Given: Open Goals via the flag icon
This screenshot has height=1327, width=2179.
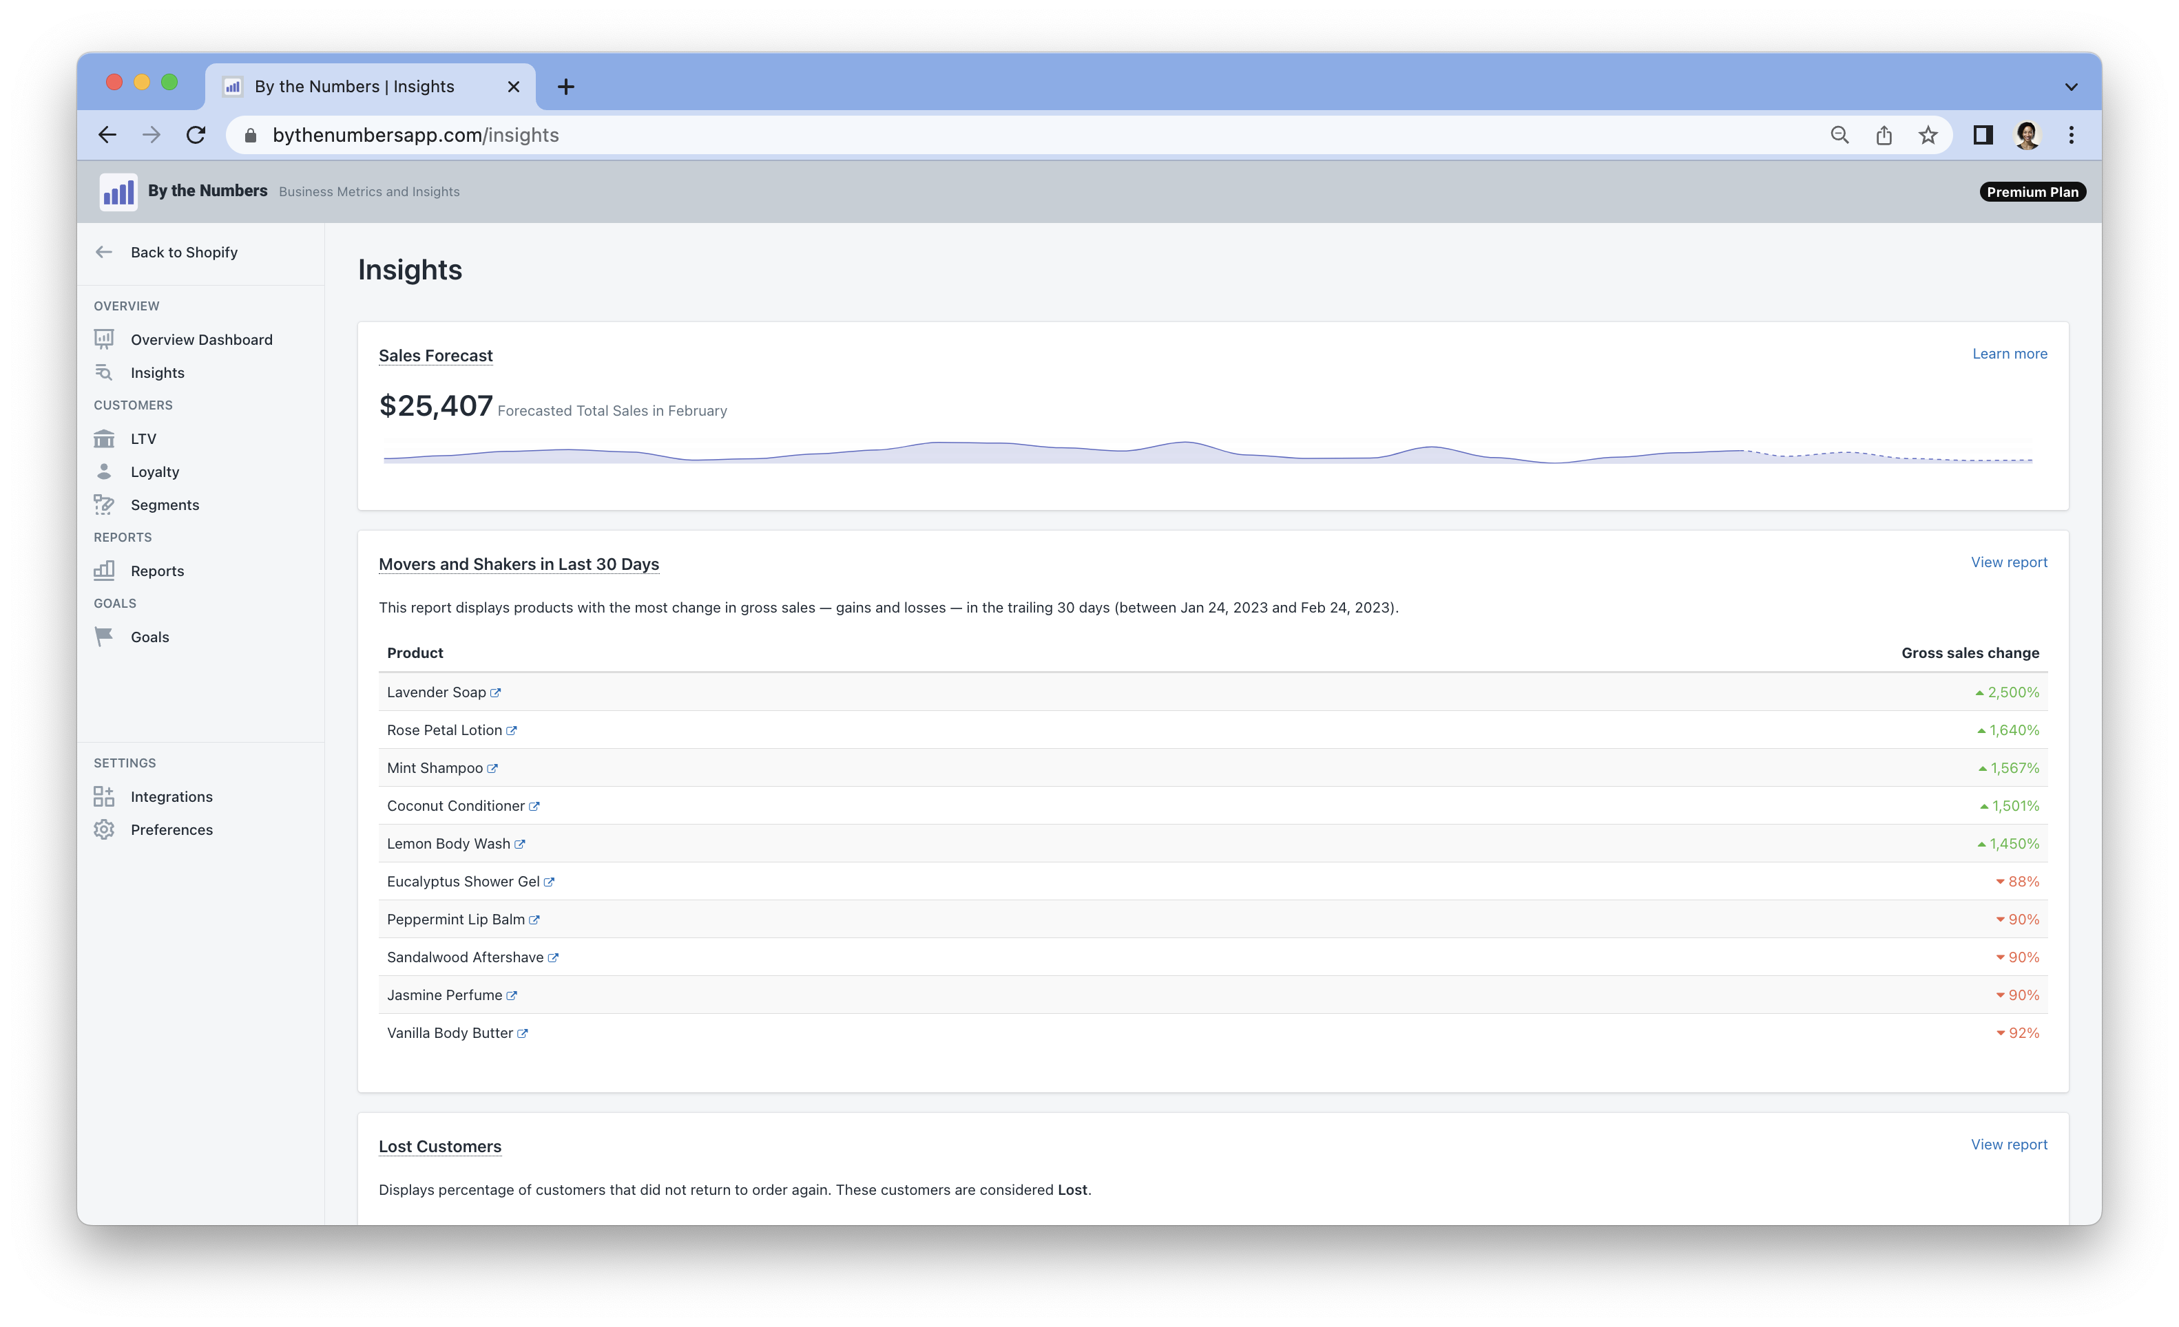Looking at the screenshot, I should pos(105,637).
